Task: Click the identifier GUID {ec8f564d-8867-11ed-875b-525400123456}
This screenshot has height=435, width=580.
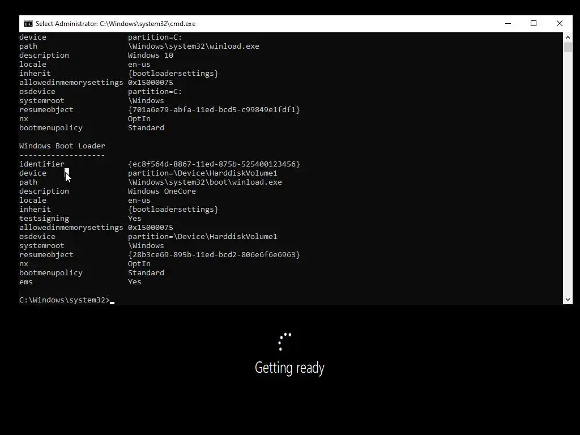Action: click(214, 164)
